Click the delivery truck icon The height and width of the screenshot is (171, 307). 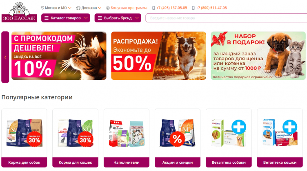point(78,8)
